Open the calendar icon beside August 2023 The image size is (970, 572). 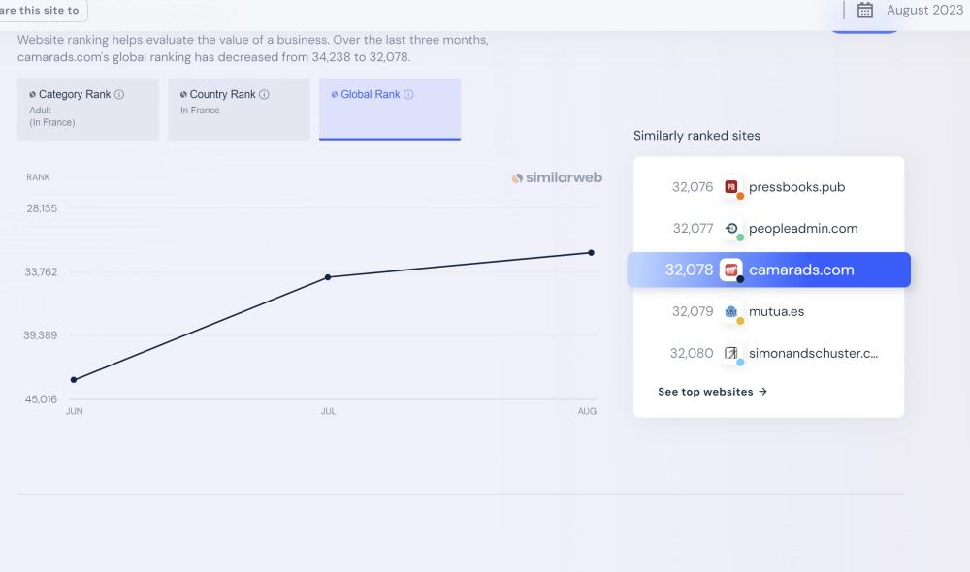coord(865,10)
